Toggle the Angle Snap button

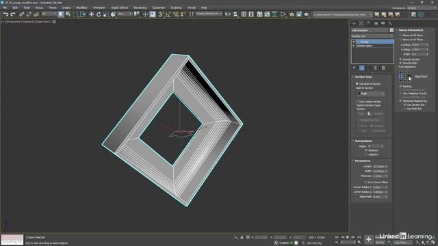point(168,14)
